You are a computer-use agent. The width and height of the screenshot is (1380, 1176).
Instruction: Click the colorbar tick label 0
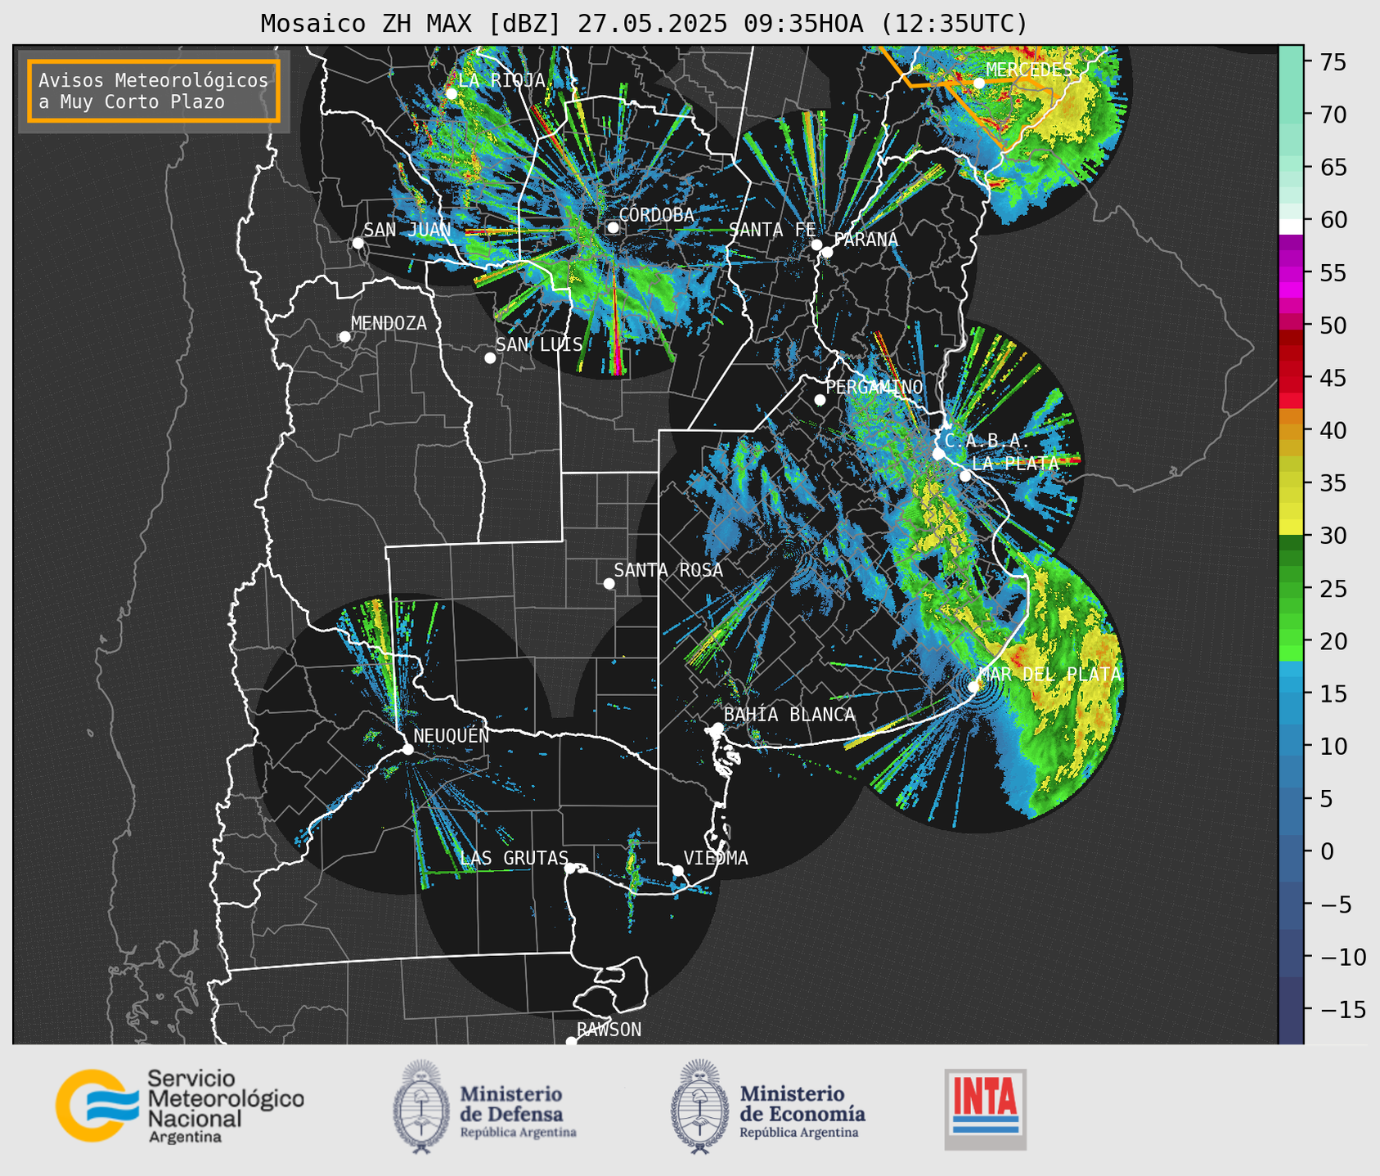[x=1328, y=851]
